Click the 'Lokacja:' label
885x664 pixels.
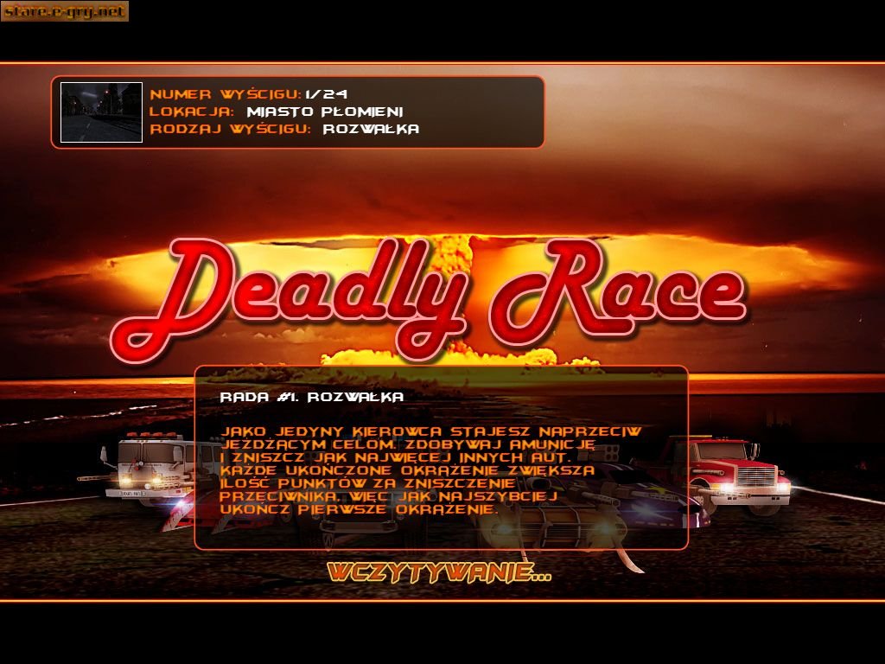[192, 112]
